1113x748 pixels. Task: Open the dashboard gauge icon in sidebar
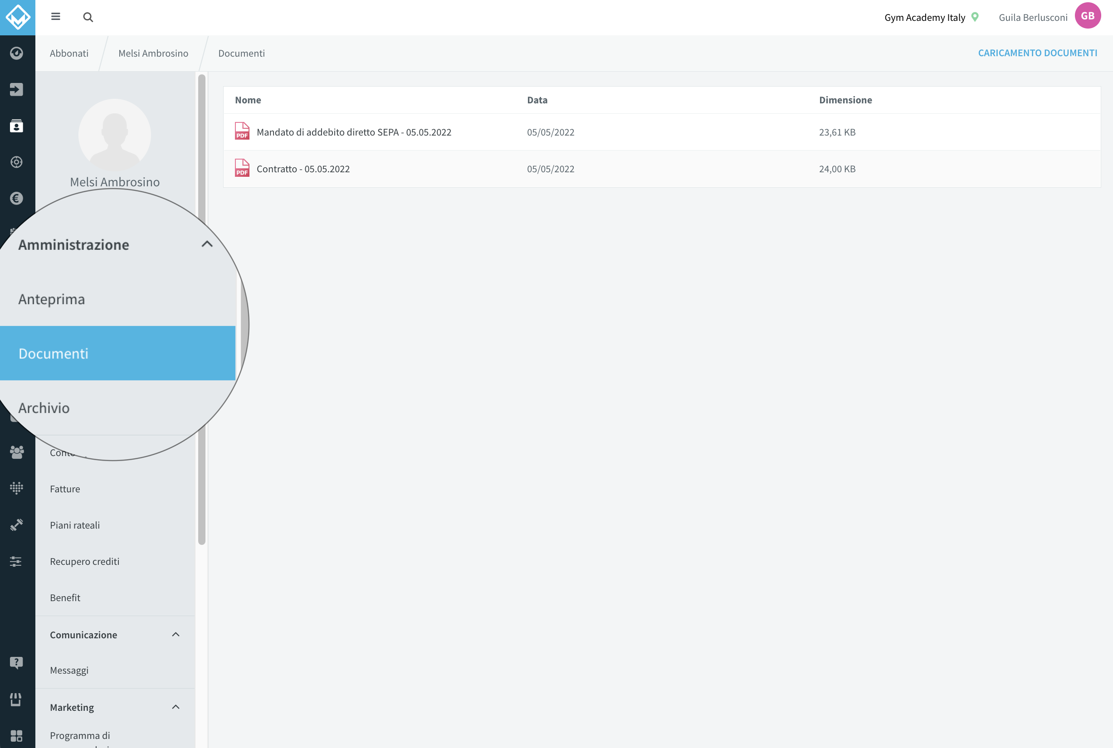17,53
